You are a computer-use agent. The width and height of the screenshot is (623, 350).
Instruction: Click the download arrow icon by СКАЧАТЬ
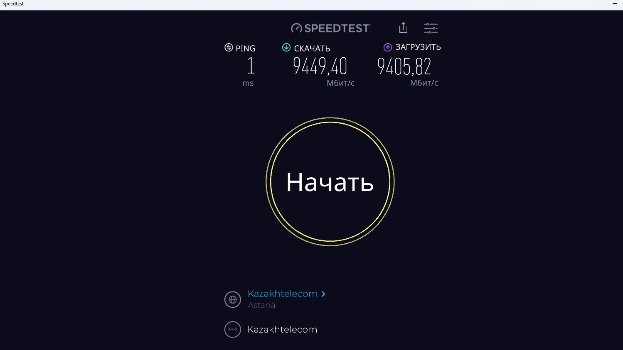286,47
